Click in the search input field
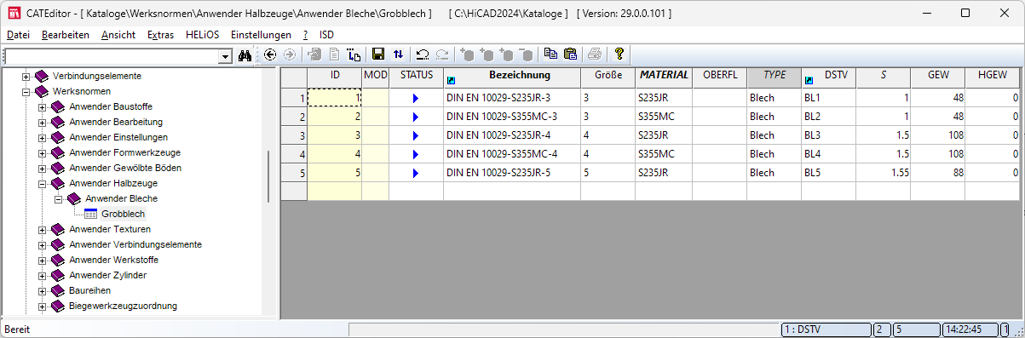 [x=112, y=56]
